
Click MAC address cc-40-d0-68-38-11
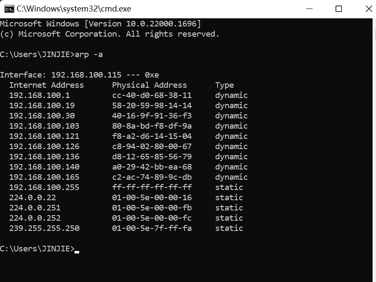click(x=152, y=95)
